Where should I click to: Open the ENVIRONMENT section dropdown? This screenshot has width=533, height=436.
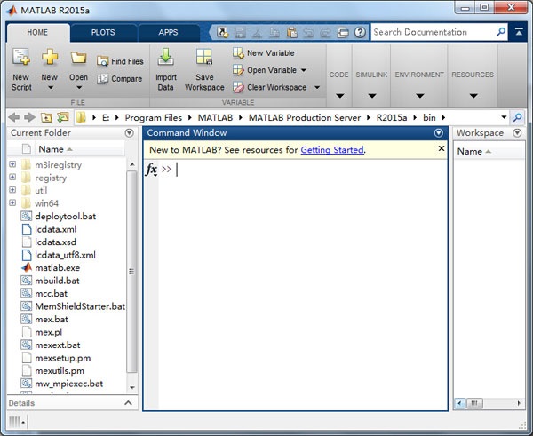click(419, 96)
